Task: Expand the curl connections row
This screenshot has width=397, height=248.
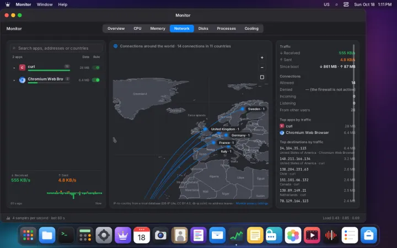Action: pyautogui.click(x=14, y=68)
